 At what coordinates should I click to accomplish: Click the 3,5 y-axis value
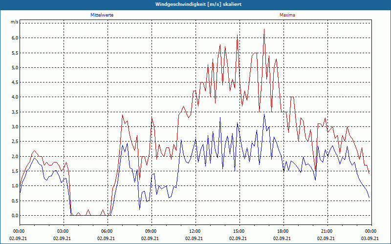click(15, 112)
